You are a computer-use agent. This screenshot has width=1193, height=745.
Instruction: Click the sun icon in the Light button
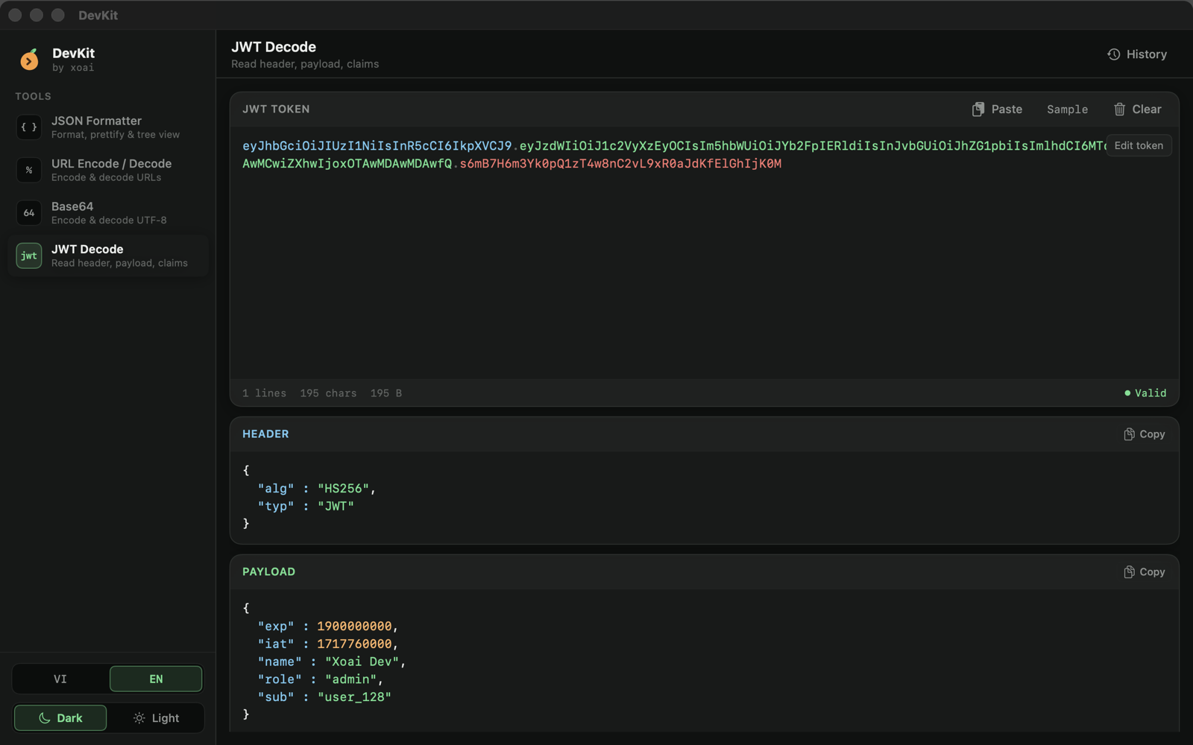tap(139, 718)
